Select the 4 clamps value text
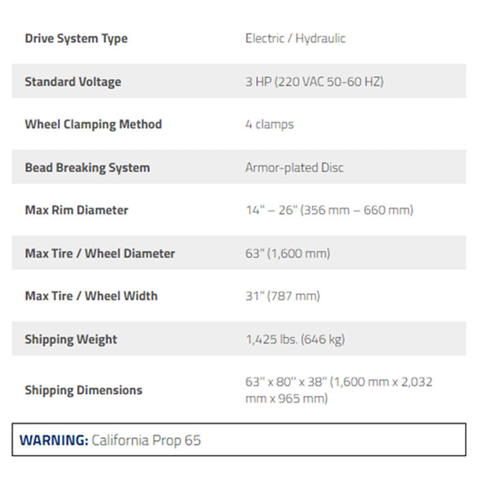478x478 pixels. (269, 124)
